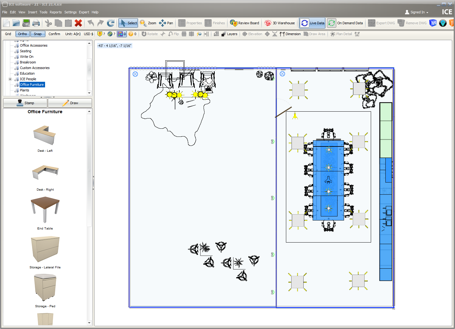Open the Expert menu
Screen dimensions: 455x329
point(84,12)
